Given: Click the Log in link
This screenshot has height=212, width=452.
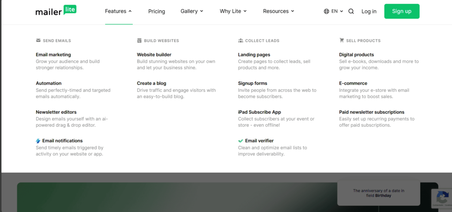Looking at the screenshot, I should 369,11.
